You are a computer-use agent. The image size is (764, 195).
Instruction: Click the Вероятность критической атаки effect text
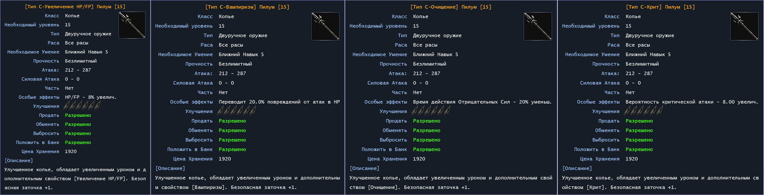click(x=692, y=102)
